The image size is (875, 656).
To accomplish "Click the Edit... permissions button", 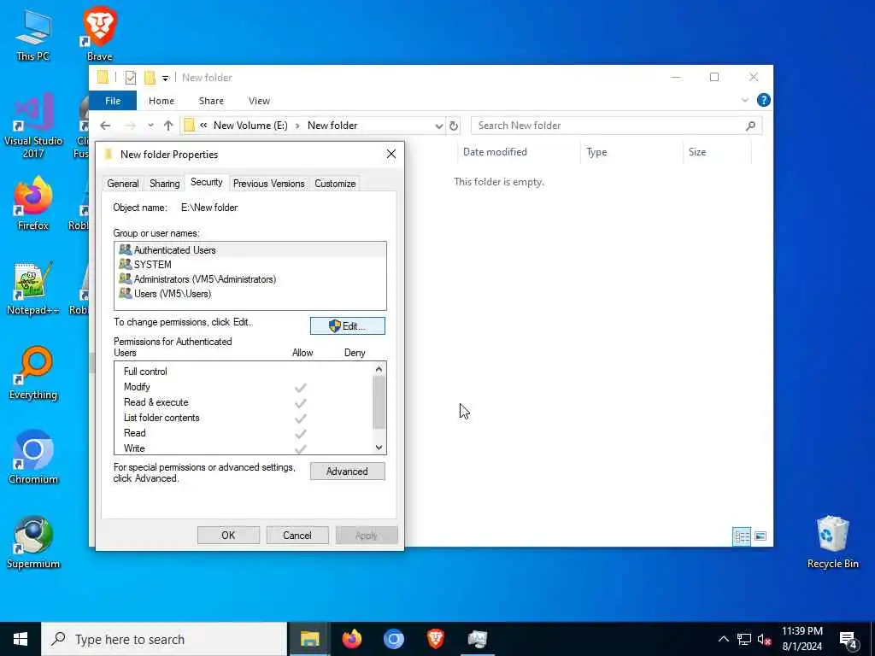I will 347,325.
